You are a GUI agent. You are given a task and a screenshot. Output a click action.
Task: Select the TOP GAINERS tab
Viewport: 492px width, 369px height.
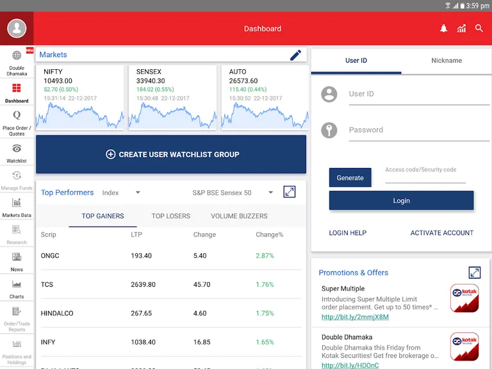[x=102, y=216]
